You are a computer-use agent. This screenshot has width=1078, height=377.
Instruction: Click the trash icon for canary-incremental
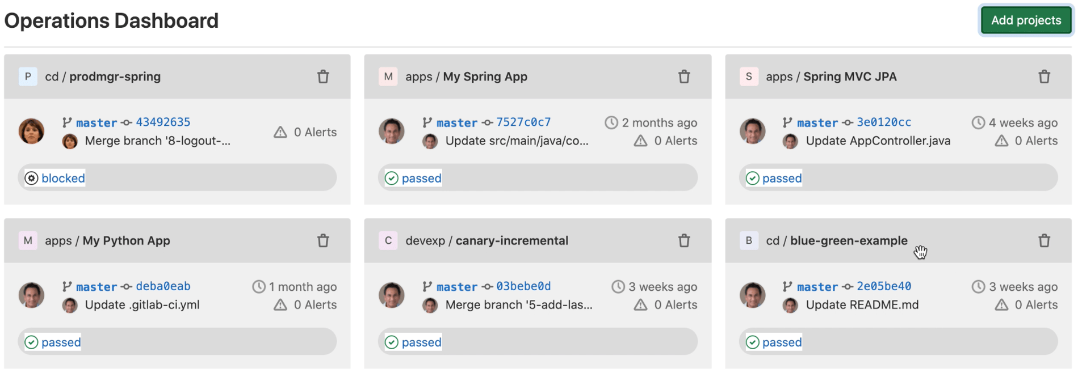click(x=684, y=240)
